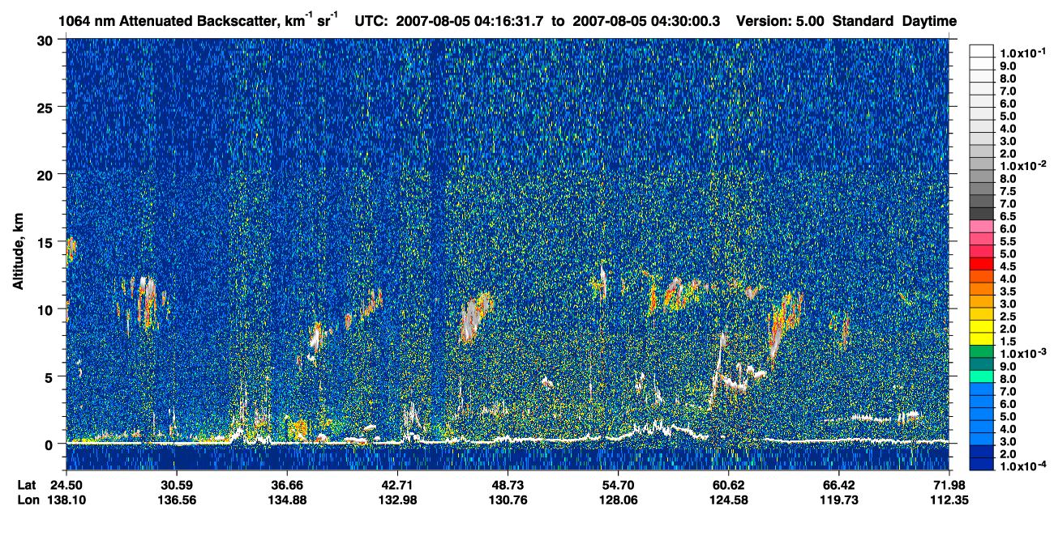Click the 'Version: 5.00' text

(x=778, y=22)
